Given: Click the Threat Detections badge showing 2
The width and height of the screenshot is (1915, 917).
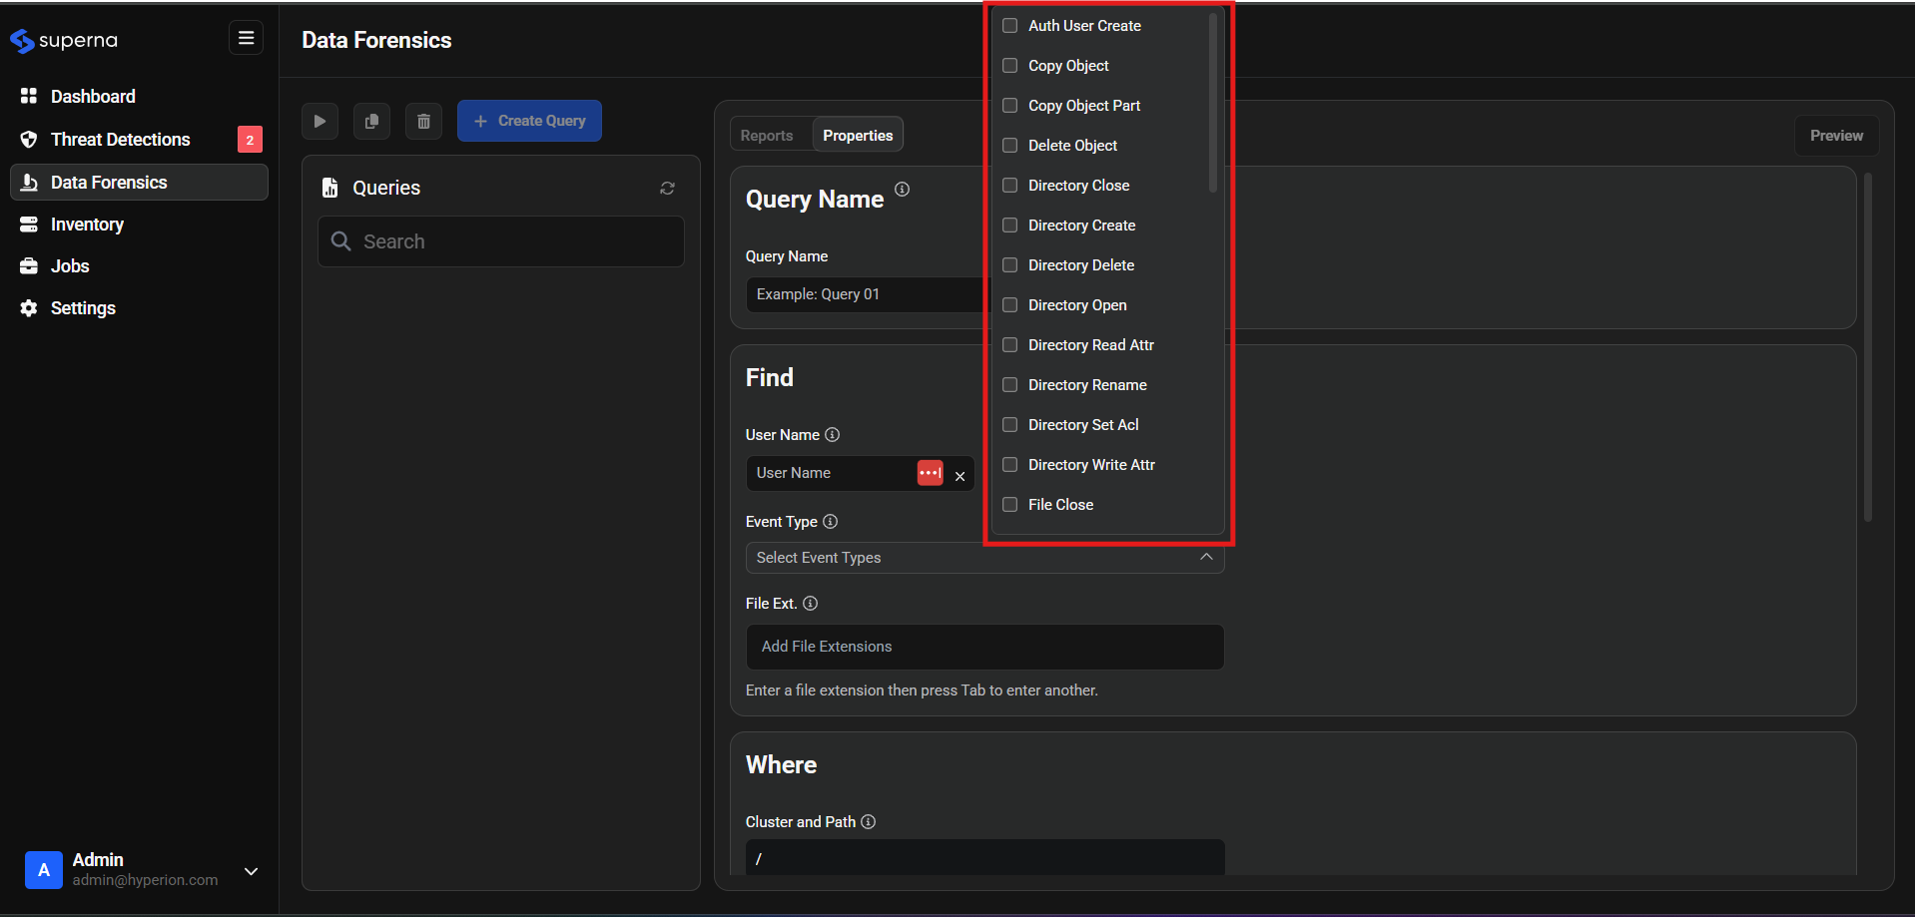Looking at the screenshot, I should coord(250,140).
